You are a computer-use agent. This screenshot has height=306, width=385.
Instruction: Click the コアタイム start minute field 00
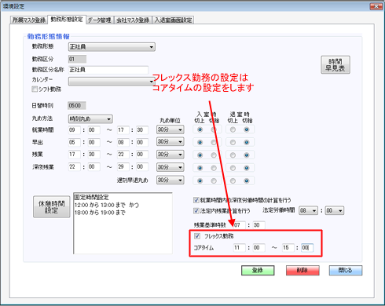258,248
